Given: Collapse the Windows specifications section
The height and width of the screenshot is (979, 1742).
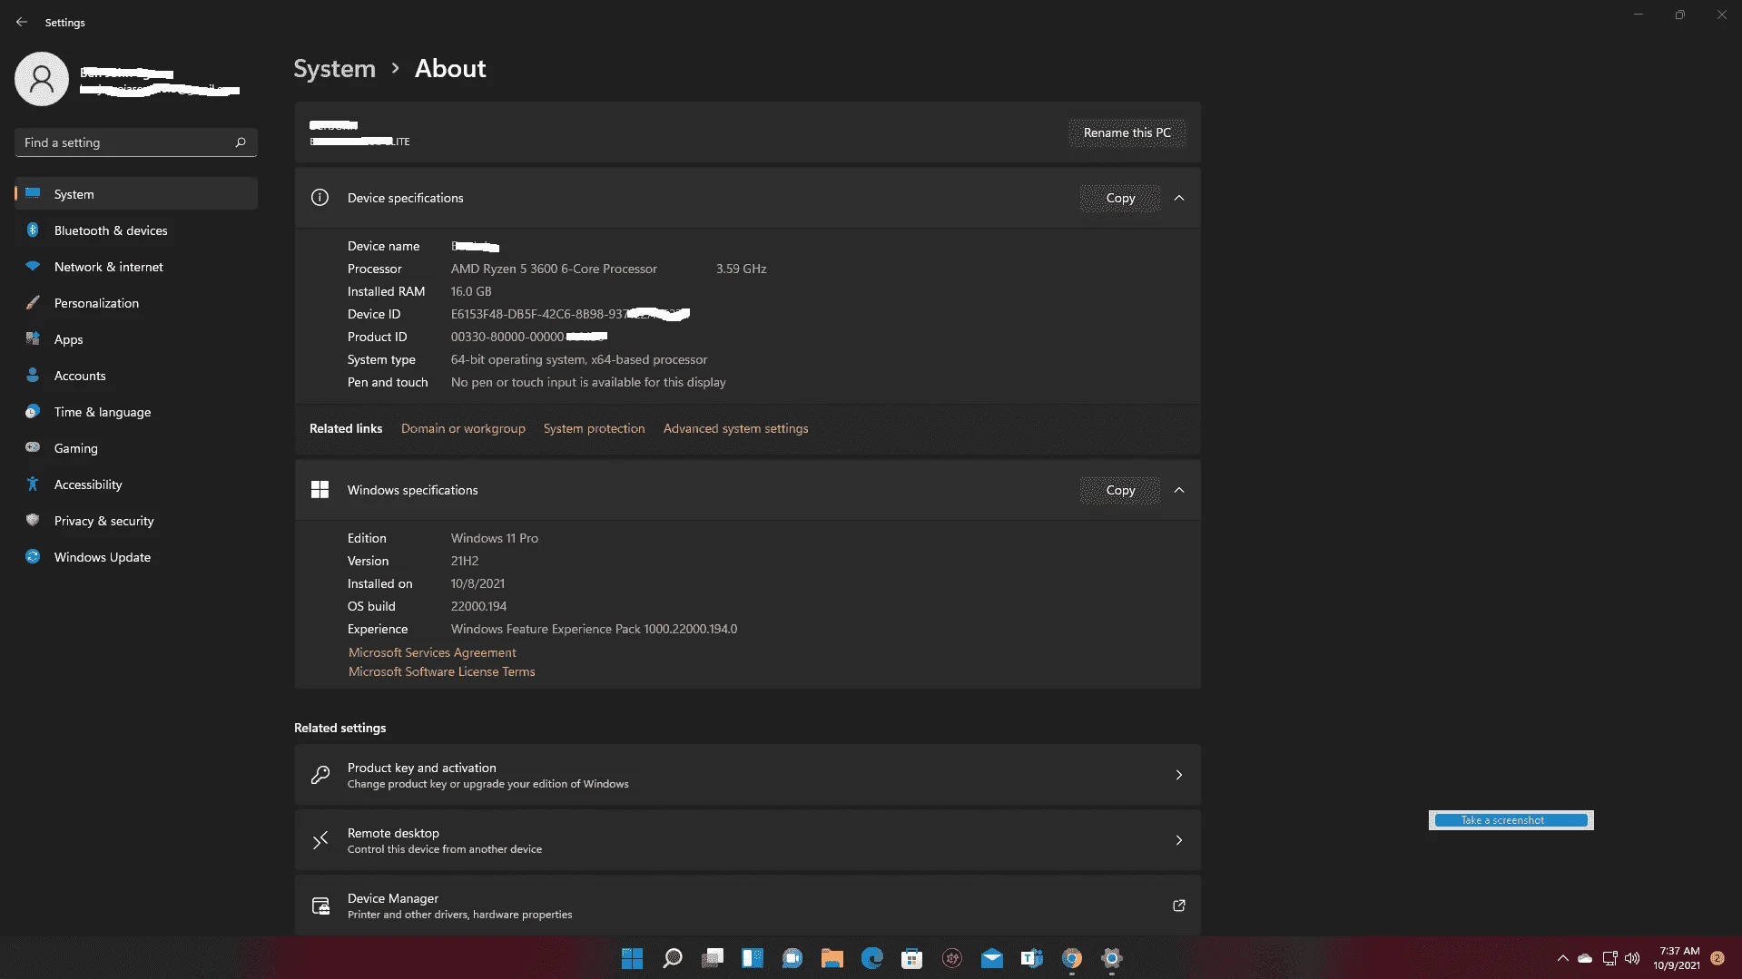Looking at the screenshot, I should click(x=1179, y=490).
